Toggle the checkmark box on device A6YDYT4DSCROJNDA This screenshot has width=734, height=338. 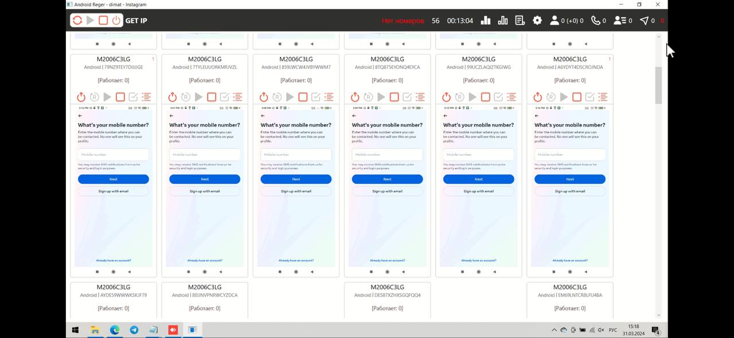[x=589, y=97]
